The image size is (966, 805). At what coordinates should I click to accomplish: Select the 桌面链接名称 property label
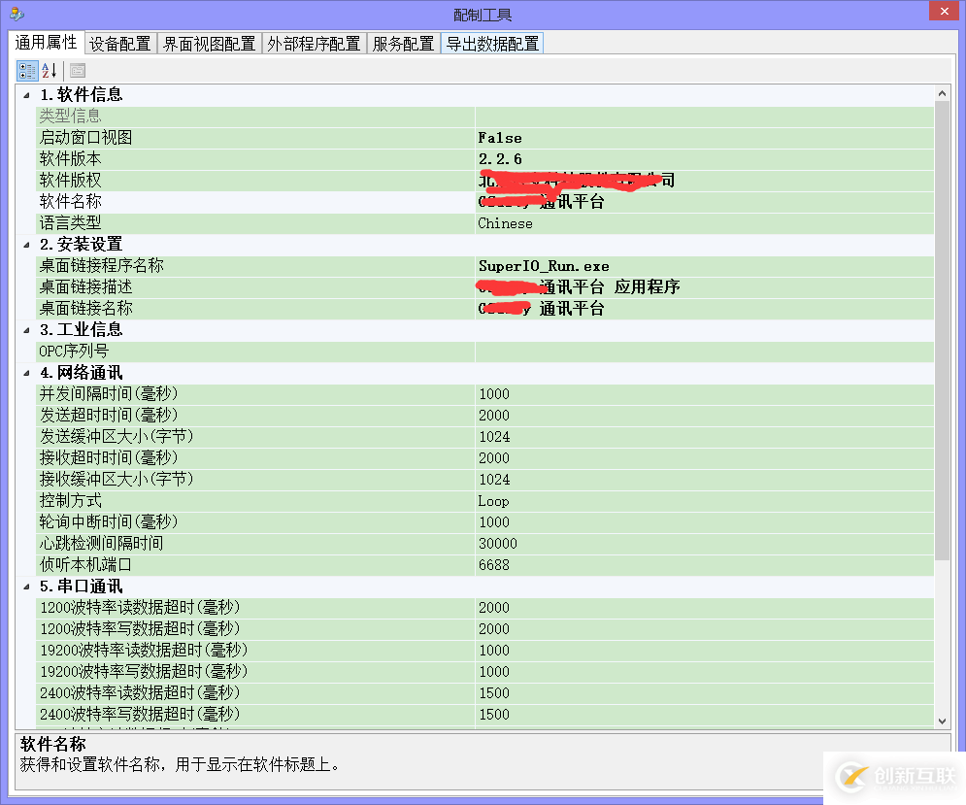tap(85, 308)
